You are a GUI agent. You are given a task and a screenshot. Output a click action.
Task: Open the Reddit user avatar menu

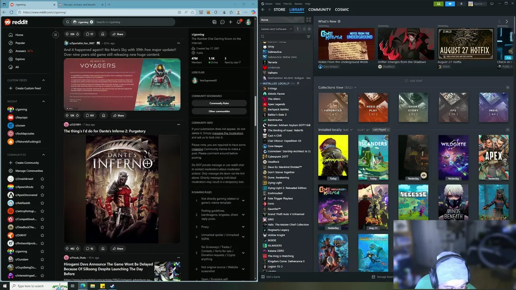(x=248, y=22)
